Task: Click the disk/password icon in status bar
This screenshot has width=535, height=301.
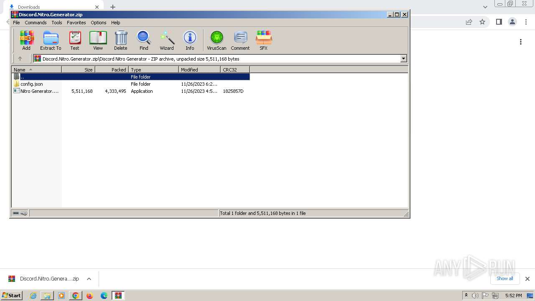Action: 20,213
